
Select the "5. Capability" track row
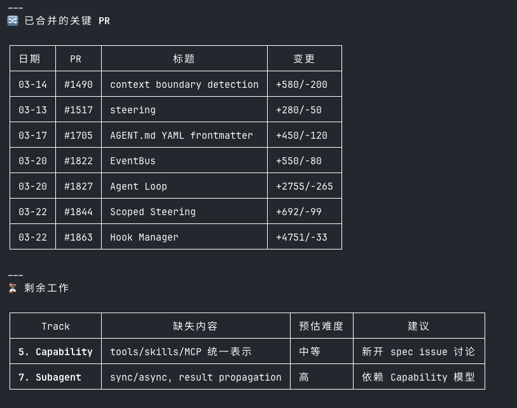coord(55,352)
